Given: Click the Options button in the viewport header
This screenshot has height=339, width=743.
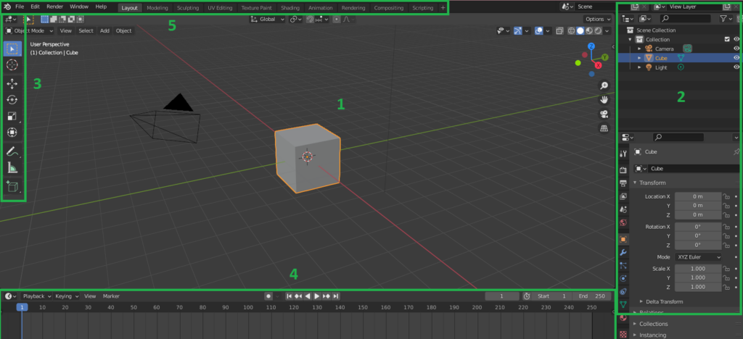Looking at the screenshot, I should (597, 19).
